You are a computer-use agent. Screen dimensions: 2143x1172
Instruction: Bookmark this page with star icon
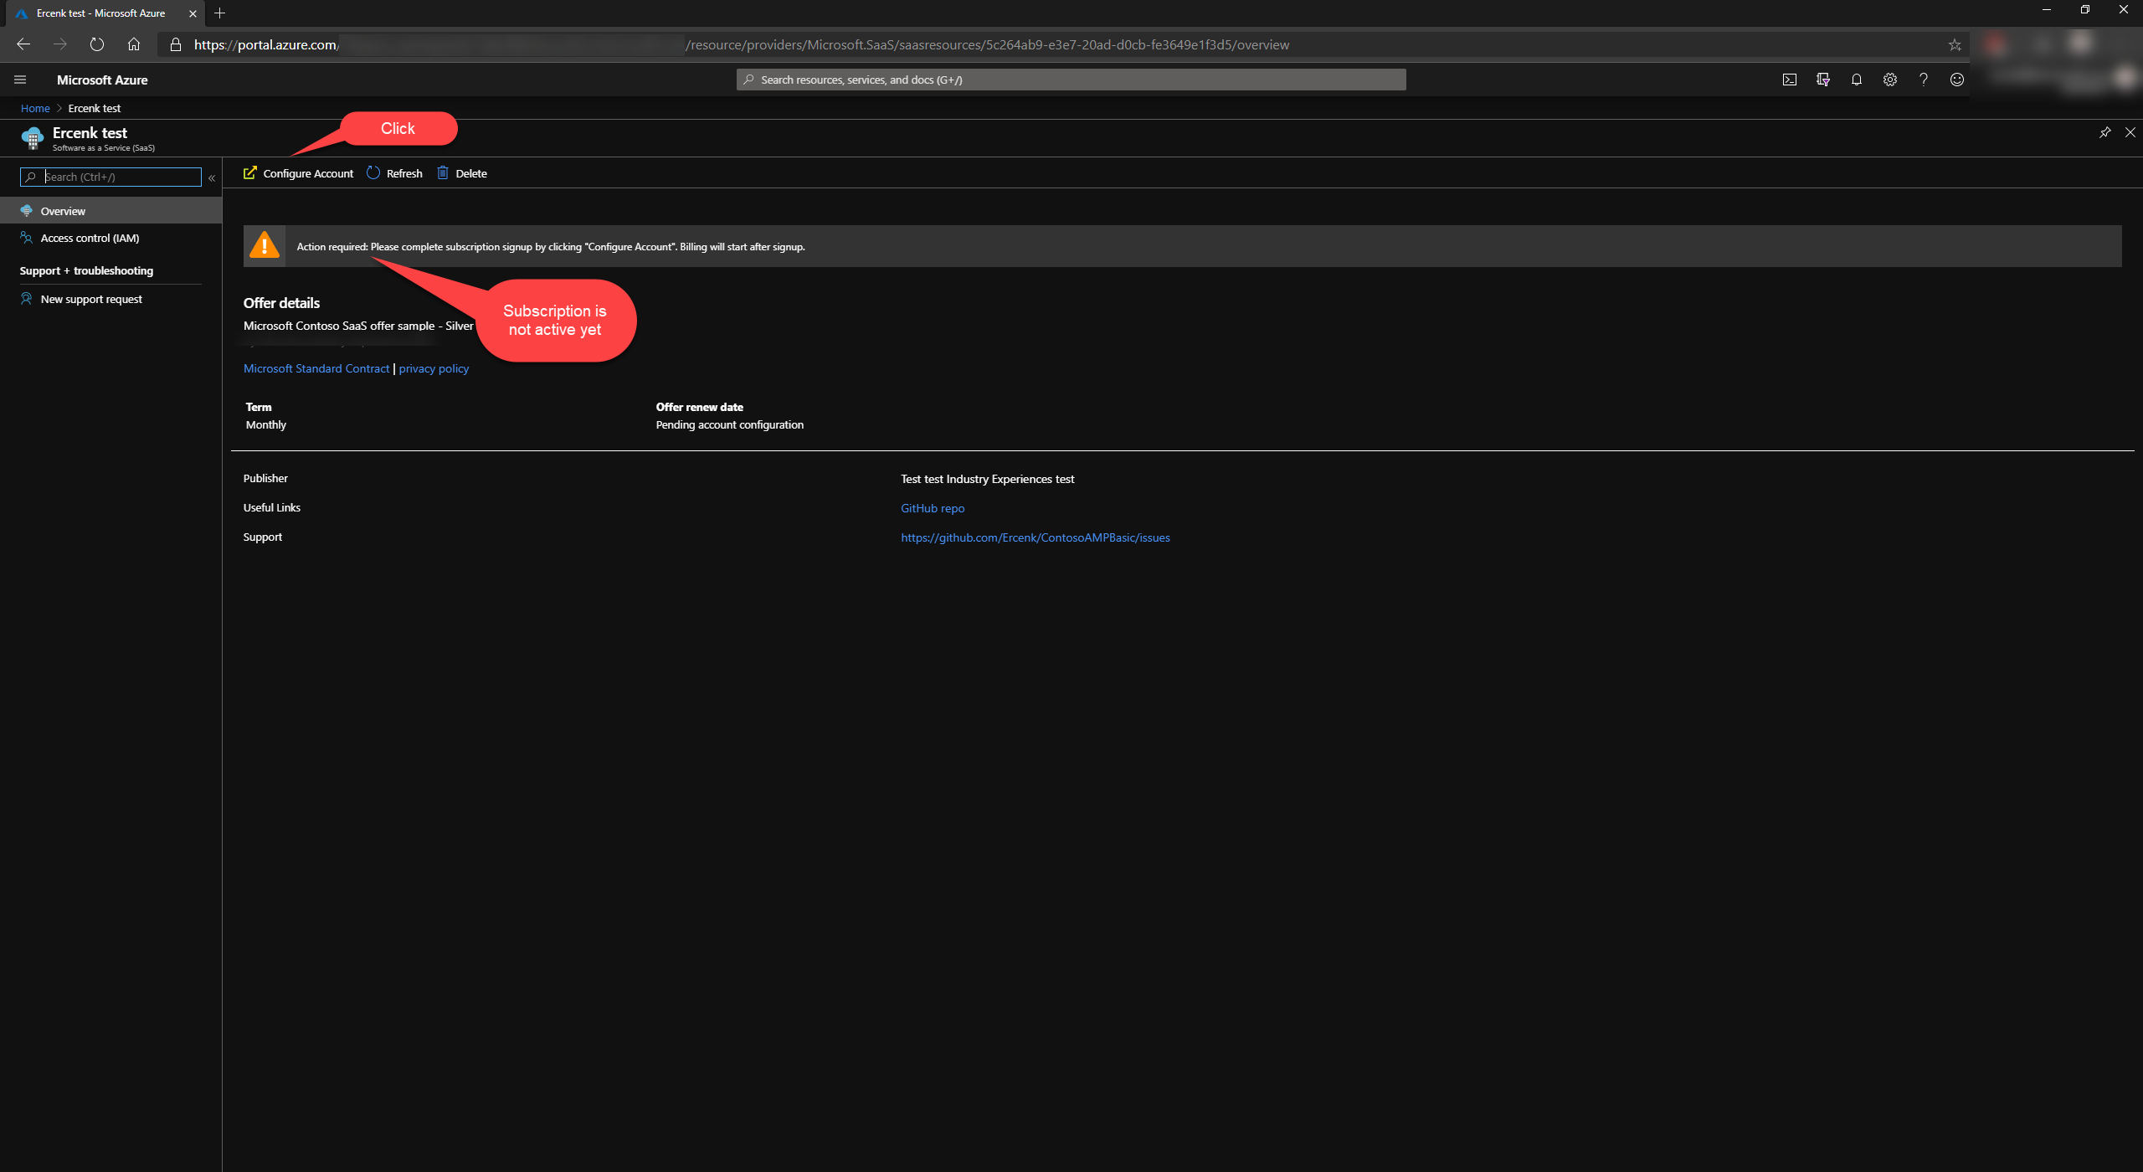click(x=1955, y=45)
